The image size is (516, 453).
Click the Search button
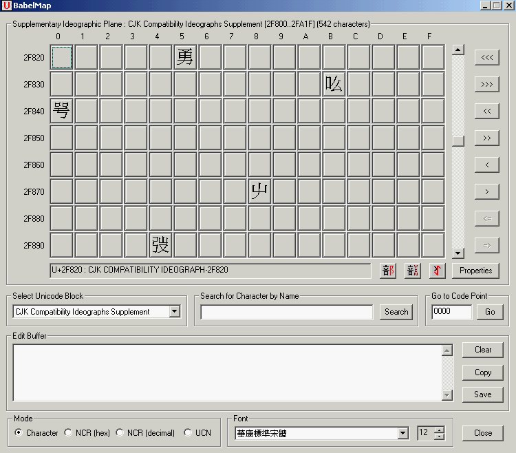(x=396, y=312)
